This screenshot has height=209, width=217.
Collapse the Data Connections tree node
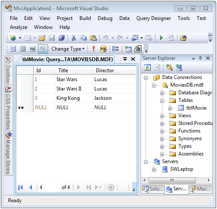pos(146,78)
